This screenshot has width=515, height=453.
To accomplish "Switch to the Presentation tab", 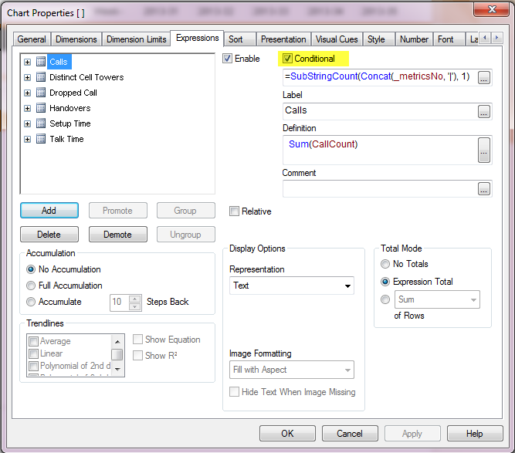I will click(x=283, y=39).
